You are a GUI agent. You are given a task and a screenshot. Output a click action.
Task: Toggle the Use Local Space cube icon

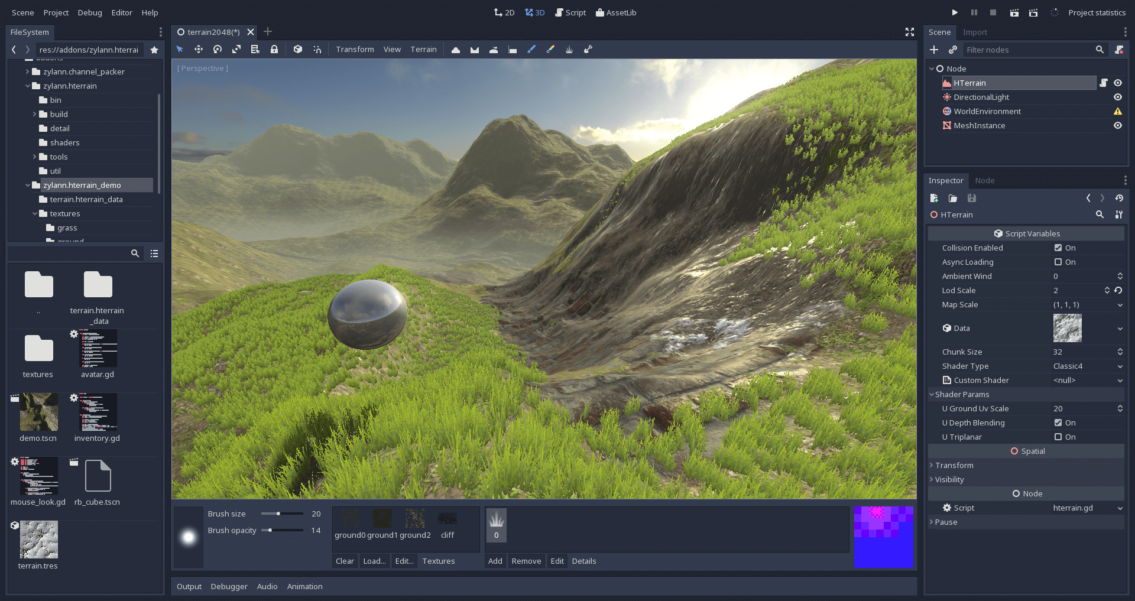pos(298,50)
